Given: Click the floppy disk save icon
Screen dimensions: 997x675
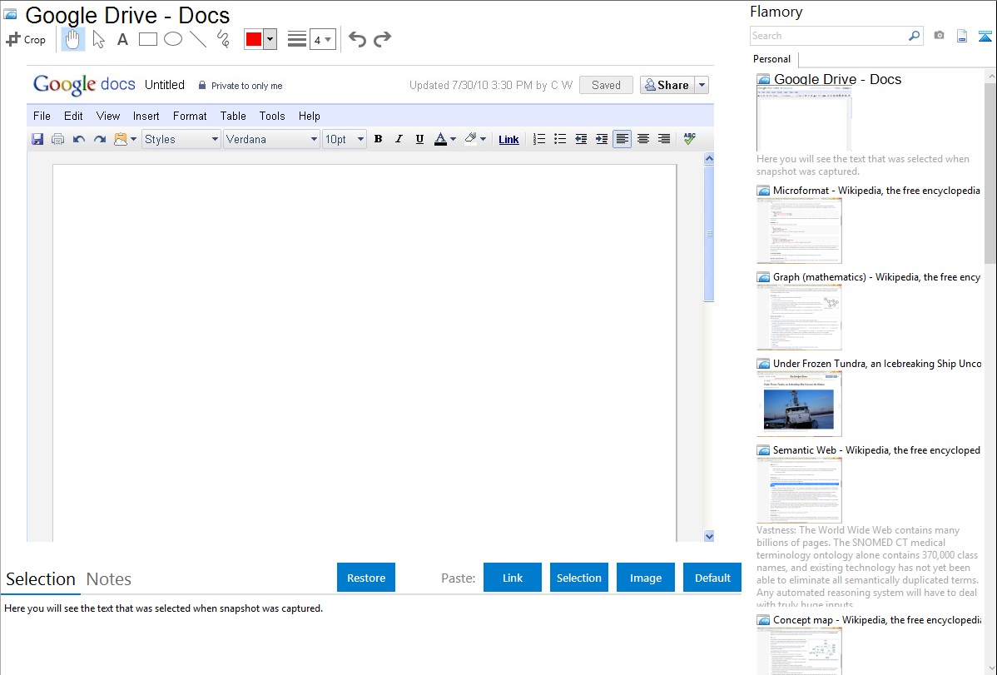Looking at the screenshot, I should click(x=37, y=139).
